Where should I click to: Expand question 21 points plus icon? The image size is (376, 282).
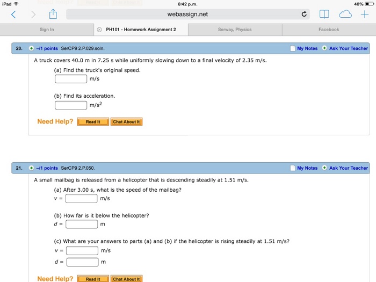[31, 168]
